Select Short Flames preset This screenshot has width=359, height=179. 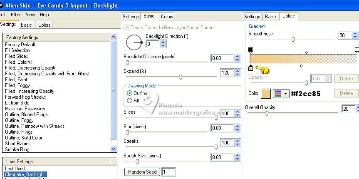17,144
